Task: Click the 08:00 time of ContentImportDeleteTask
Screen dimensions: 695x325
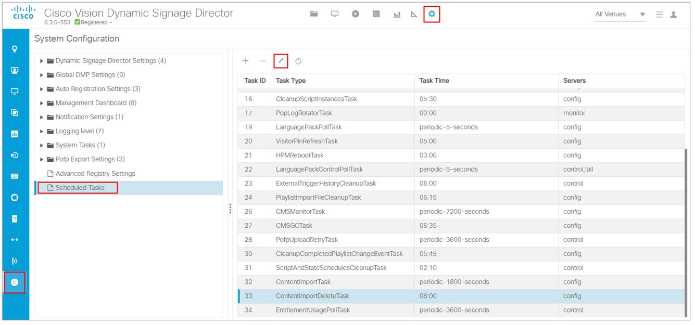Action: click(x=428, y=296)
